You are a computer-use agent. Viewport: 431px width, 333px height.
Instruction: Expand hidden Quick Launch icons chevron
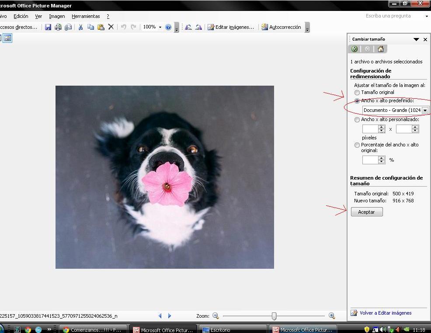tap(49, 329)
